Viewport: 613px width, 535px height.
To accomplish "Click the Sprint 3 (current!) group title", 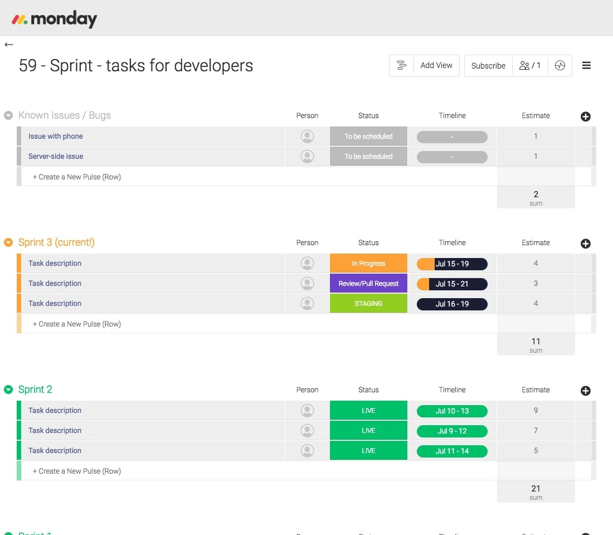I will (x=56, y=242).
